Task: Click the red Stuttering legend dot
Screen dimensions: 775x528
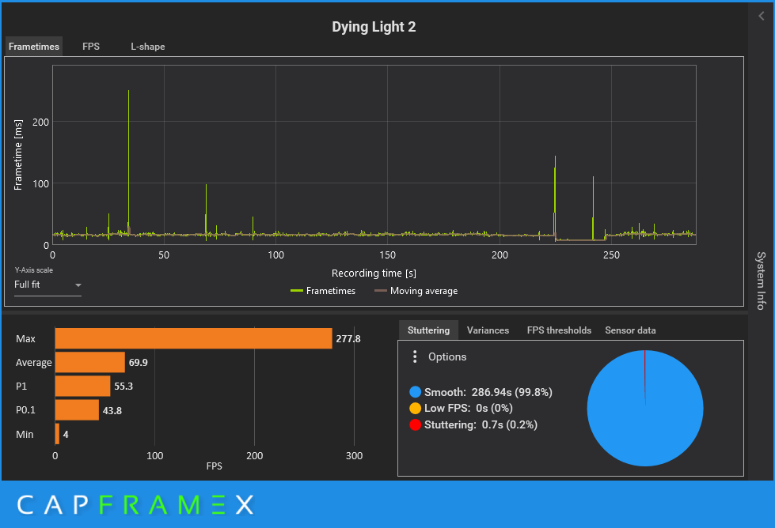Action: coord(415,424)
